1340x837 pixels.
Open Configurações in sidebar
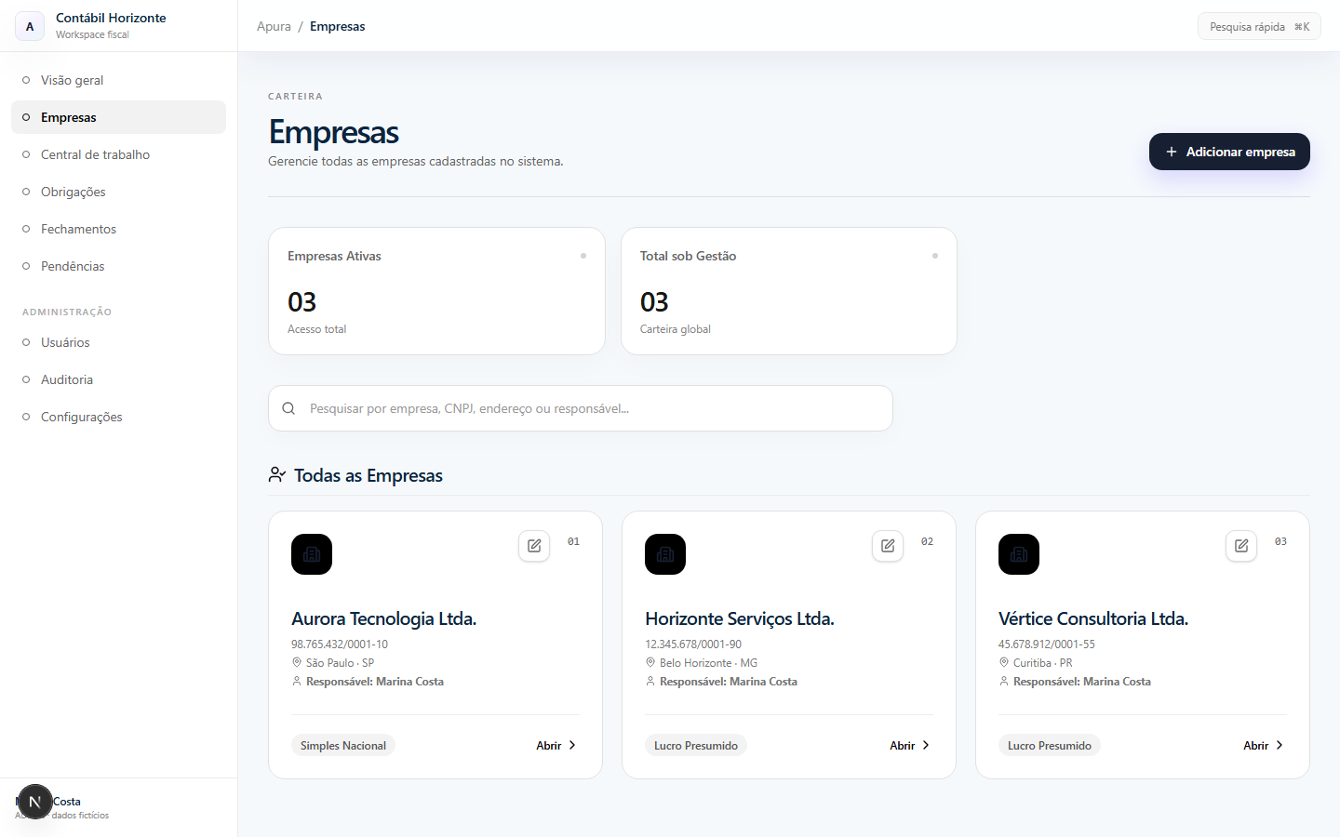[x=118, y=417]
